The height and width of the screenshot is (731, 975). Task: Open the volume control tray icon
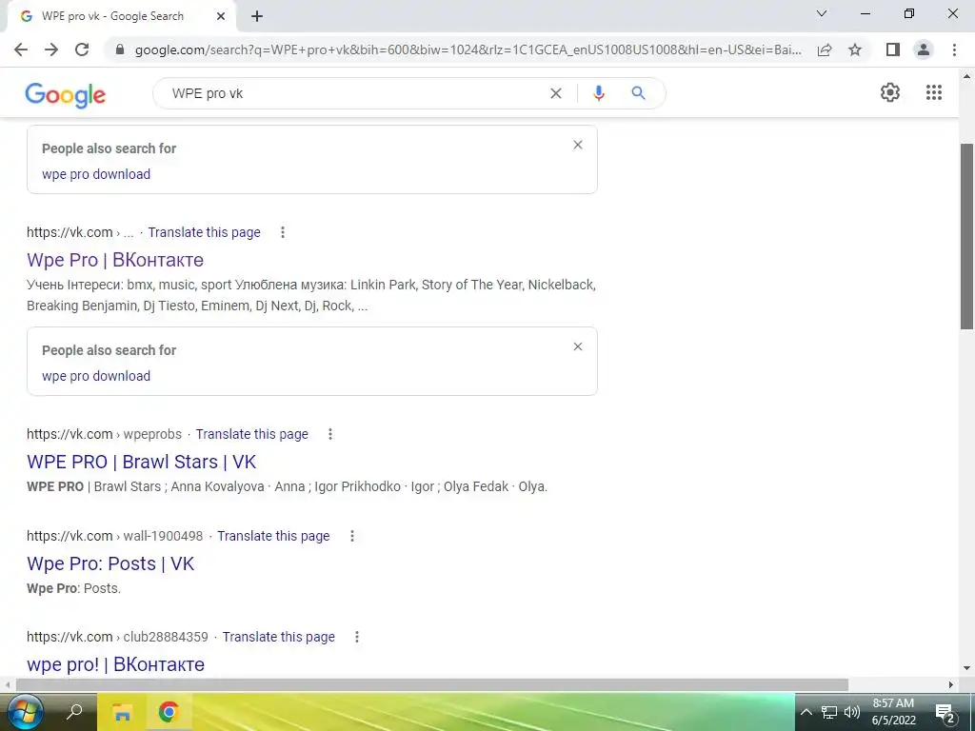[852, 712]
